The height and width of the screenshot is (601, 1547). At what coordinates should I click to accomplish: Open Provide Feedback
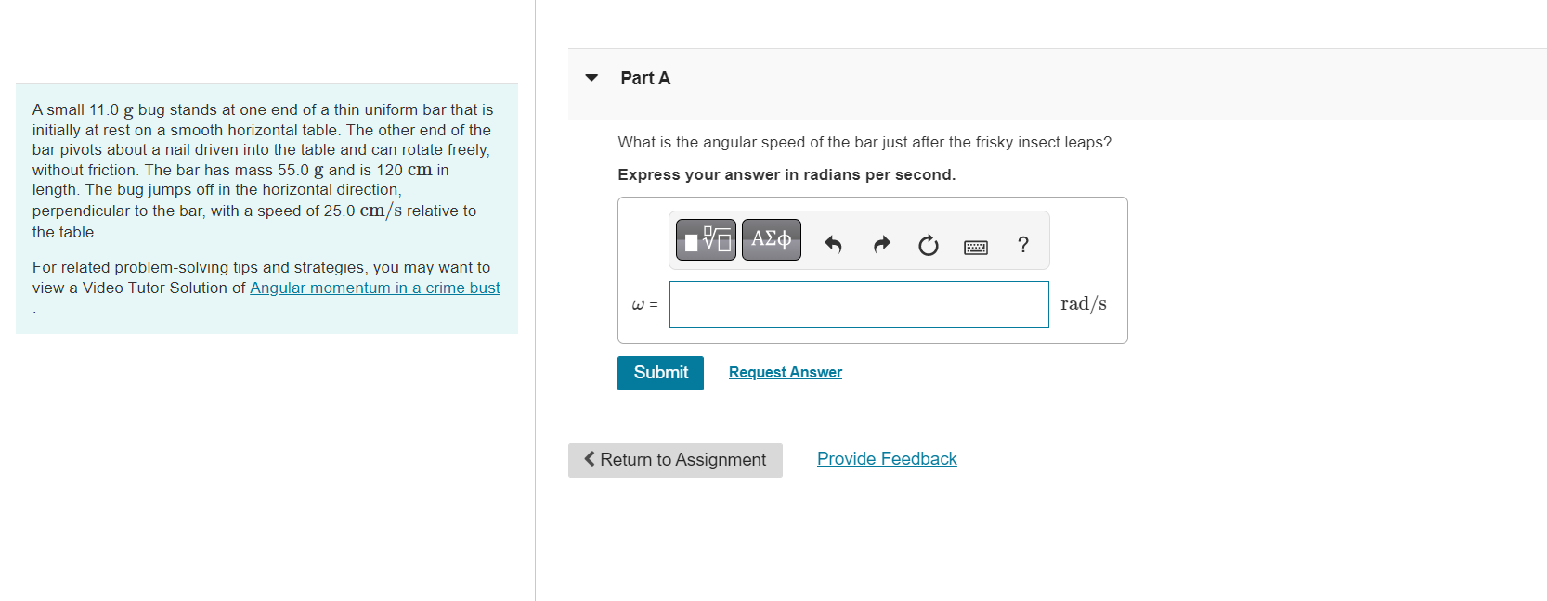click(886, 458)
